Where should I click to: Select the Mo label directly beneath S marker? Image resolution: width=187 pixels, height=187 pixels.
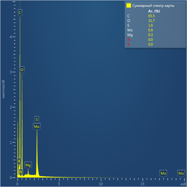click(x=37, y=127)
